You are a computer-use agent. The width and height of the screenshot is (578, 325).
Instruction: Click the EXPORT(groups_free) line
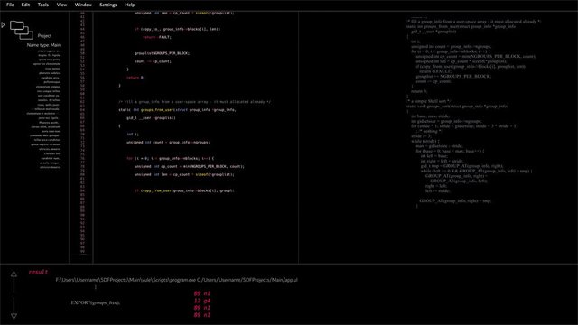(96, 302)
